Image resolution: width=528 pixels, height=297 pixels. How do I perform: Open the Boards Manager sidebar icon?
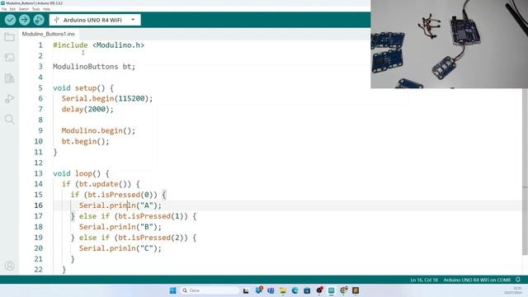(9, 58)
